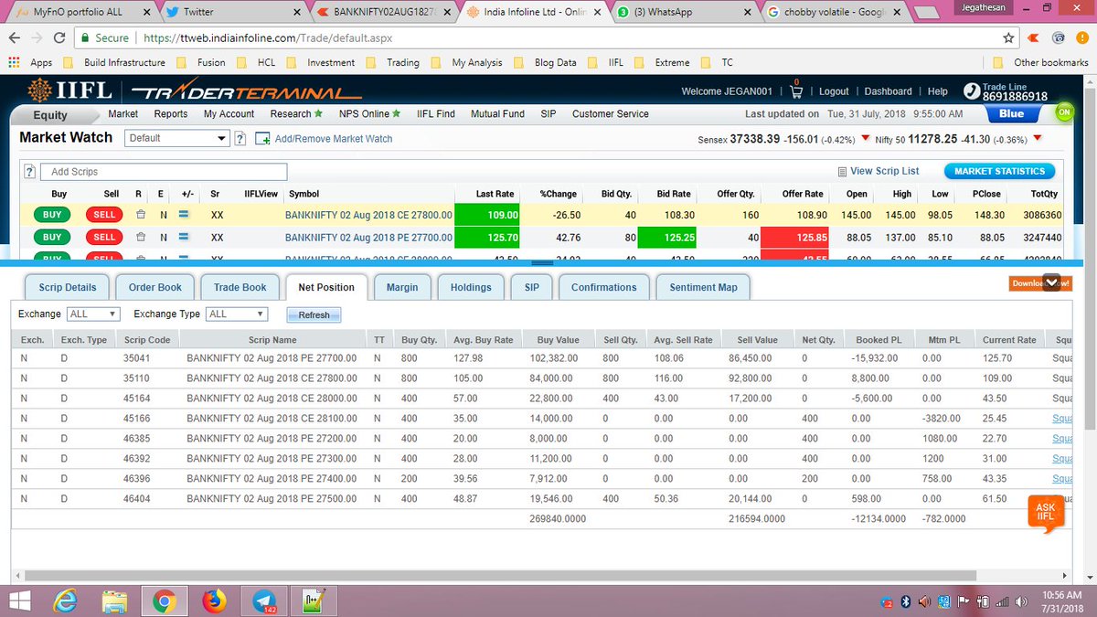Open the shopping cart icon
The height and width of the screenshot is (617, 1097).
[x=795, y=91]
